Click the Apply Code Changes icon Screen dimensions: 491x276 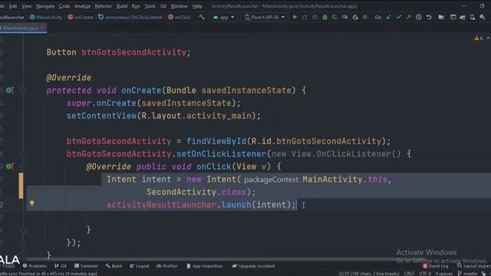[315, 17]
